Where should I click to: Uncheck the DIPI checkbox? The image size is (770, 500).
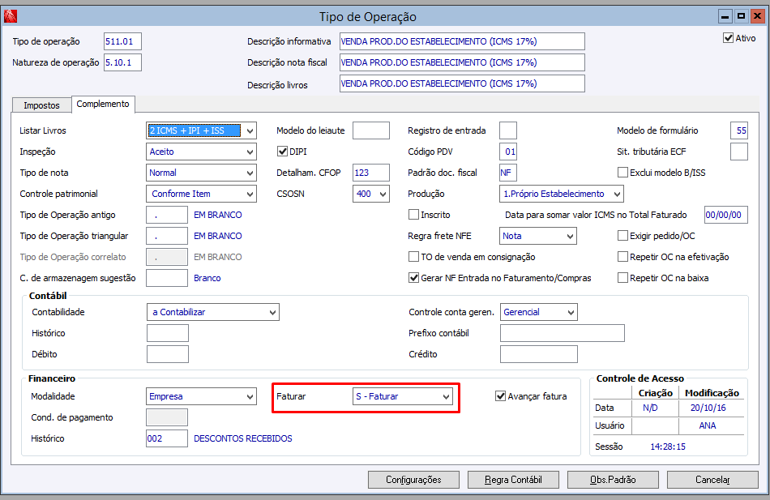pos(283,152)
